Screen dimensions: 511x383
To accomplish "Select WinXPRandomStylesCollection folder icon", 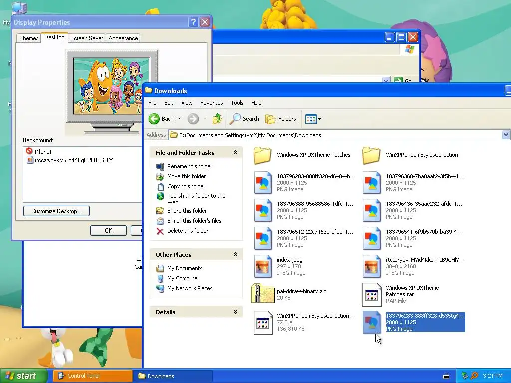I will (371, 155).
